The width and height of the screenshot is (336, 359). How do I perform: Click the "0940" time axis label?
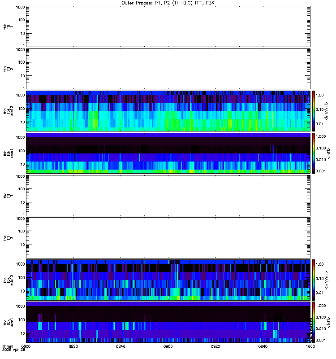[x=263, y=346]
